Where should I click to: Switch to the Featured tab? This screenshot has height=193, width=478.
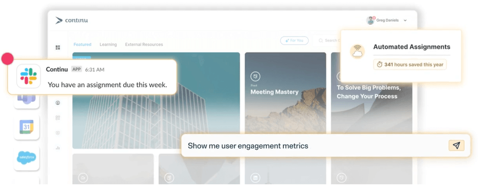tap(82, 45)
